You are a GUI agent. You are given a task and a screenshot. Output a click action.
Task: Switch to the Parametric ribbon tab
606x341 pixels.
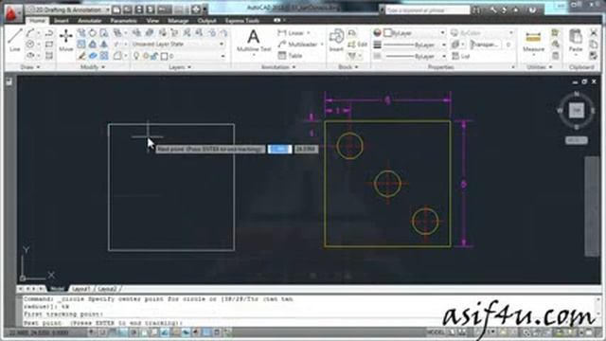coord(124,21)
